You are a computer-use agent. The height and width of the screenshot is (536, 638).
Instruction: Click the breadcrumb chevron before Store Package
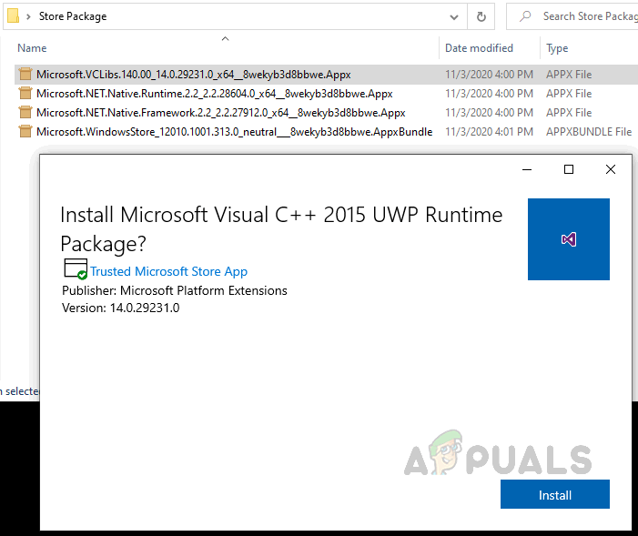[x=30, y=16]
